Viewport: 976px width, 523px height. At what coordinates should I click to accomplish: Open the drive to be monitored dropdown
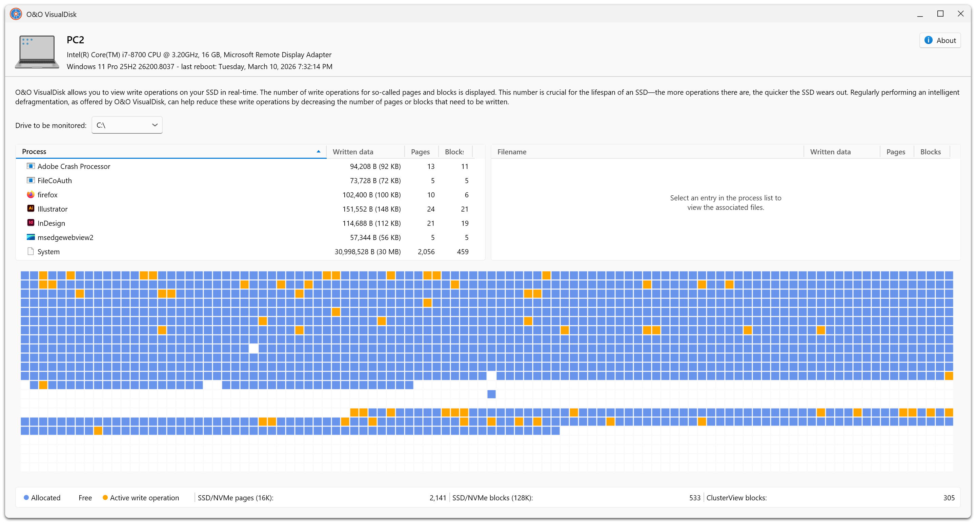tap(127, 125)
